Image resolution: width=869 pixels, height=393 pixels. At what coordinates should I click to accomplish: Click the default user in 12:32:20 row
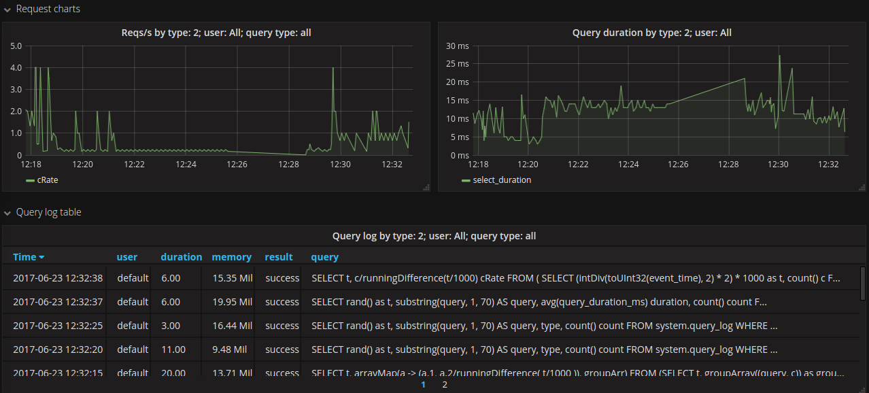[x=133, y=349]
